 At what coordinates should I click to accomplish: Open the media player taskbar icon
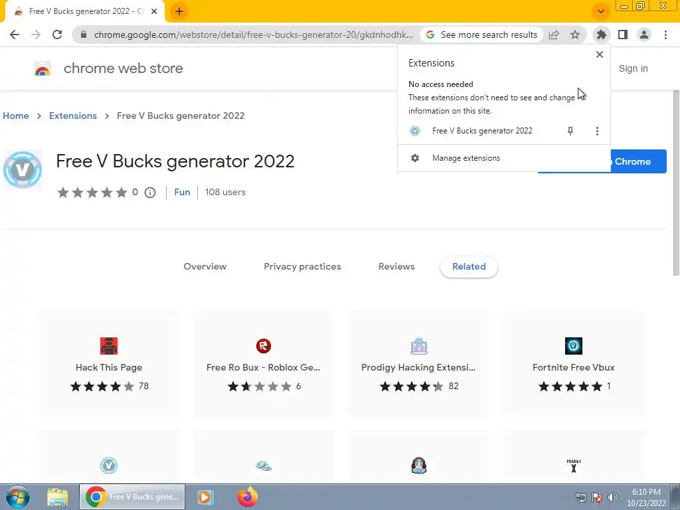click(x=205, y=497)
